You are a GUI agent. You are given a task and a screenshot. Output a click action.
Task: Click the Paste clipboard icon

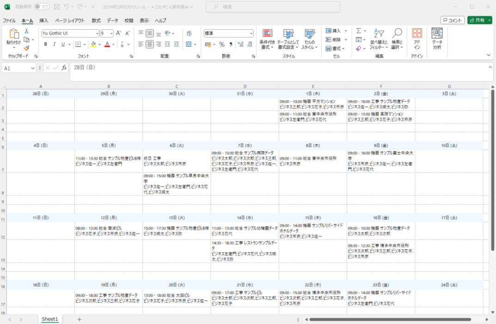13,34
